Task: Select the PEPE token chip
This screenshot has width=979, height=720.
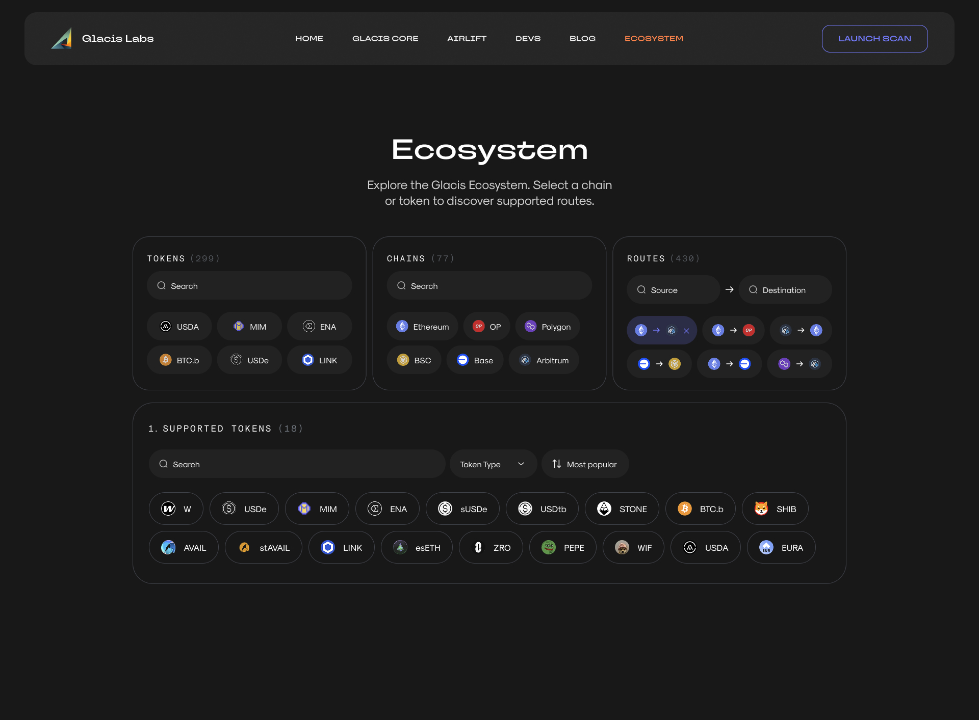Action: pos(562,547)
